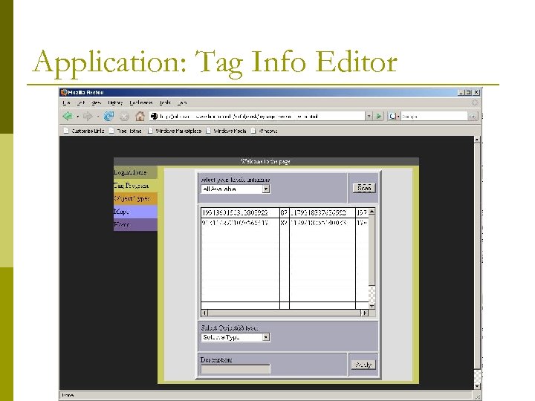Open the View menu

coord(96,102)
